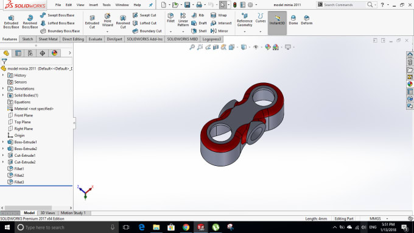Open File Explorer from taskbar
Viewport: 414px width, 233px height.
click(156, 227)
